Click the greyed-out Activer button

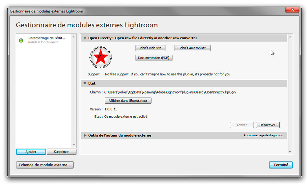click(x=241, y=125)
